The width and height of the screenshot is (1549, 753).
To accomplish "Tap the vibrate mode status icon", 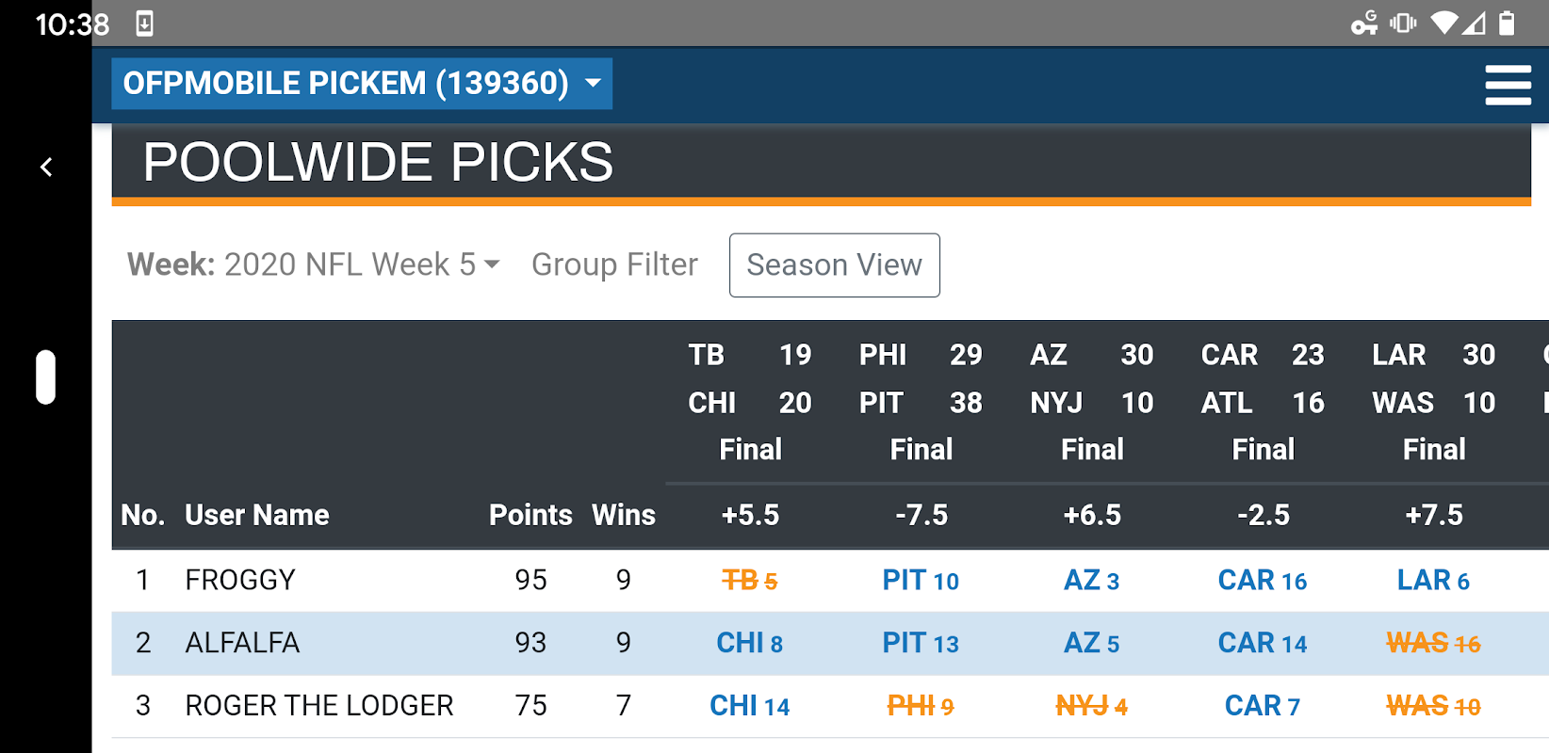I will 1403,24.
